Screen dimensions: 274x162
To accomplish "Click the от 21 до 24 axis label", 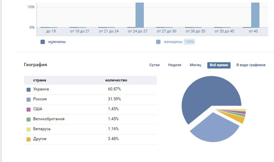I will 109,31.
